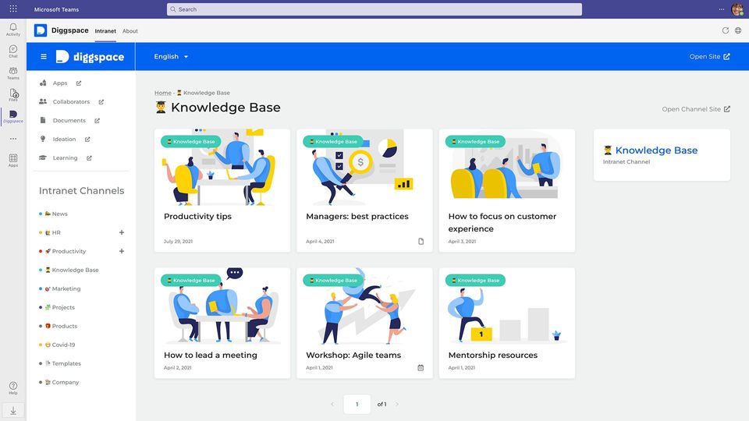Click the Open Site link
The image size is (749, 421).
click(x=709, y=56)
